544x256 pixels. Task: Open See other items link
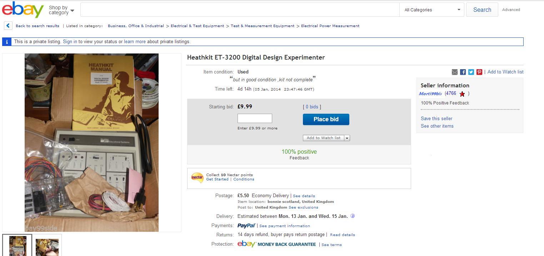pos(437,126)
